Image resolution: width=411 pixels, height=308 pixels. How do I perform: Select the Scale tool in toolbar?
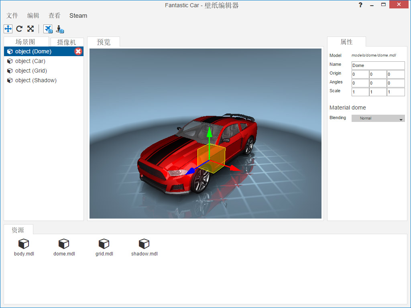pyautogui.click(x=31, y=28)
